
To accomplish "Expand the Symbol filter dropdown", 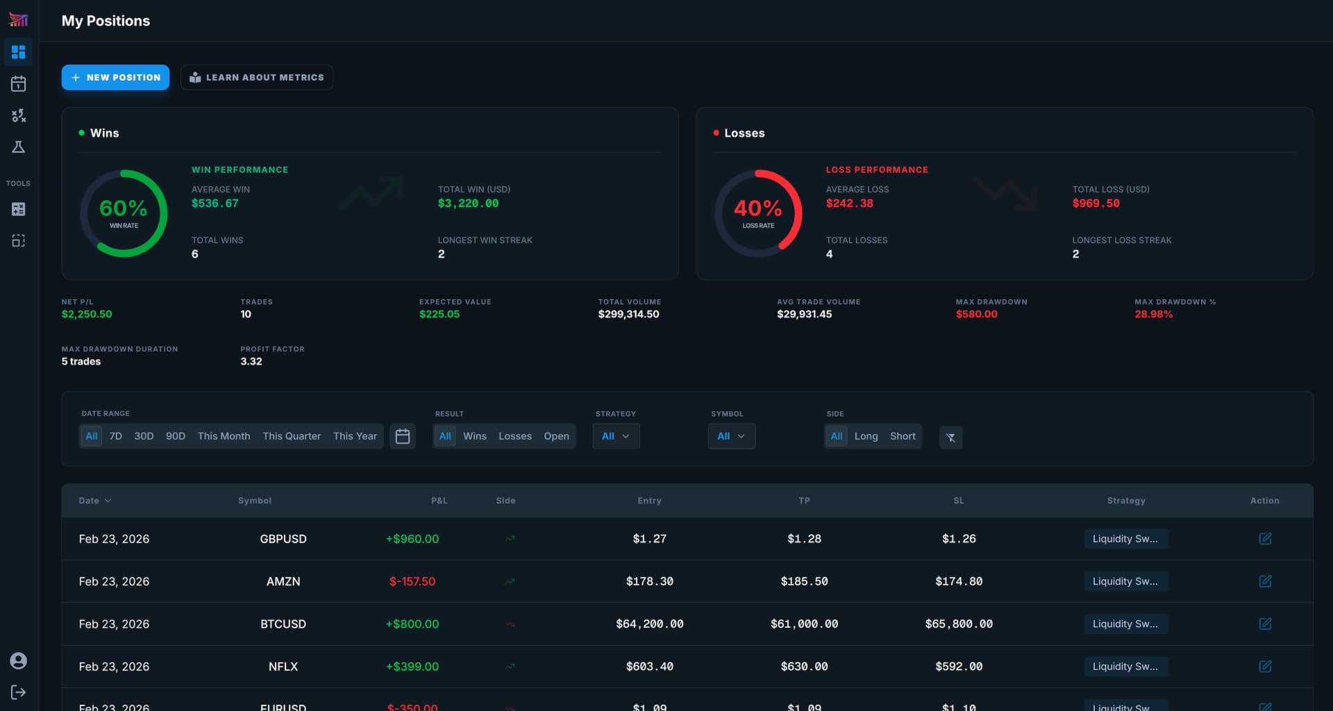I will 731,436.
